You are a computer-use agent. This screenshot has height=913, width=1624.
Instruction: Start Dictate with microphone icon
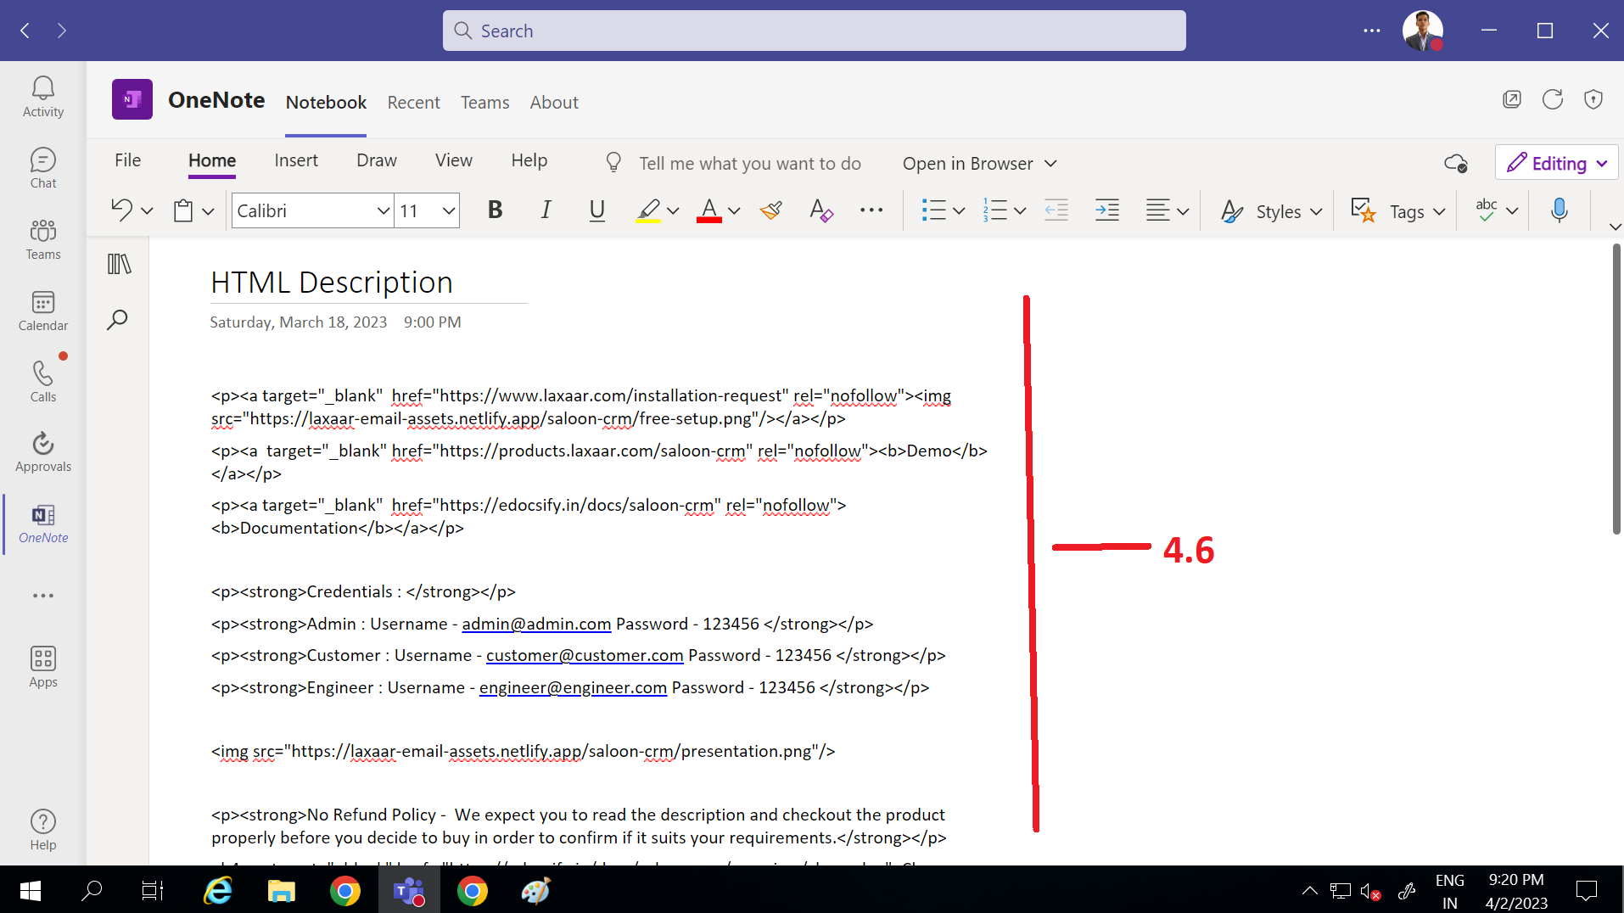tap(1560, 210)
